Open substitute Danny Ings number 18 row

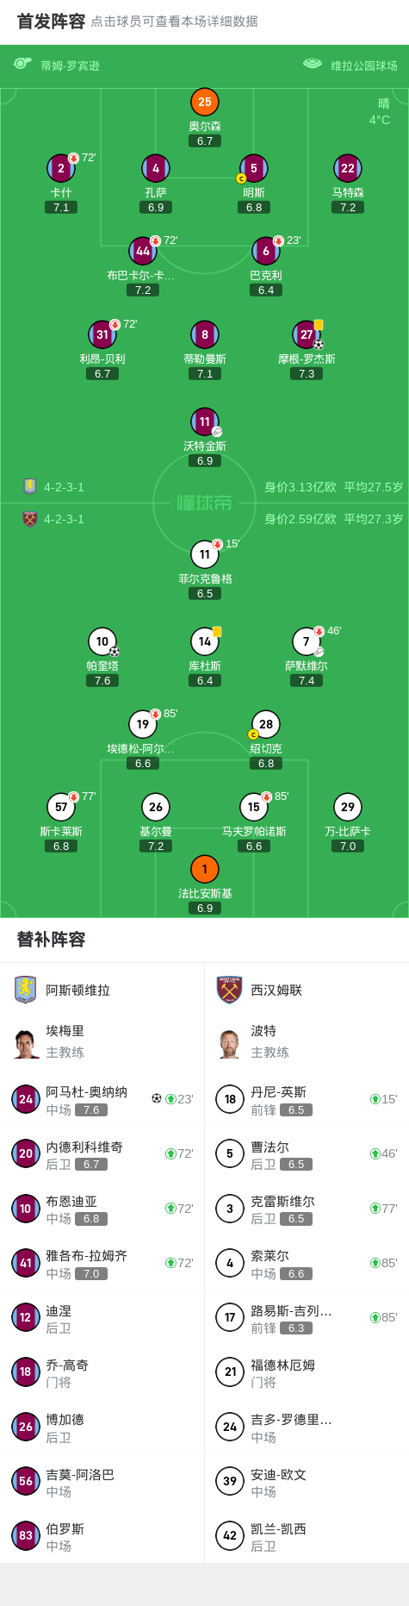pyautogui.click(x=307, y=1099)
